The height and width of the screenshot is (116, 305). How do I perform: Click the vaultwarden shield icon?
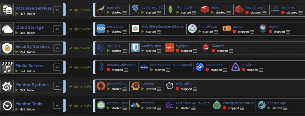click(x=135, y=48)
